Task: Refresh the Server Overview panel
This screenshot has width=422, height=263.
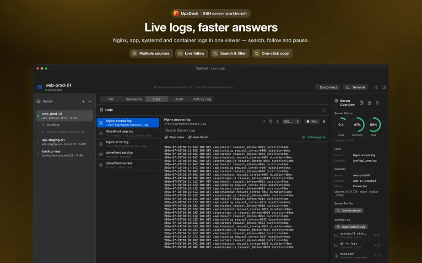Action: click(377, 103)
